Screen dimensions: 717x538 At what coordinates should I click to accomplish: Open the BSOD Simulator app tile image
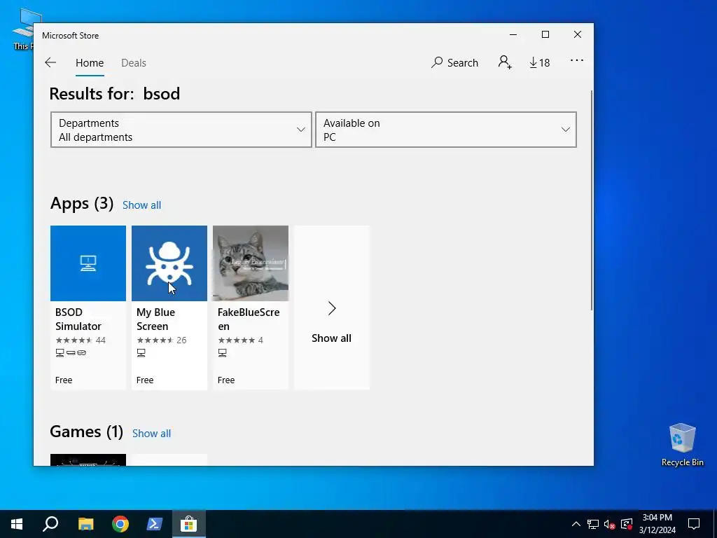(88, 263)
